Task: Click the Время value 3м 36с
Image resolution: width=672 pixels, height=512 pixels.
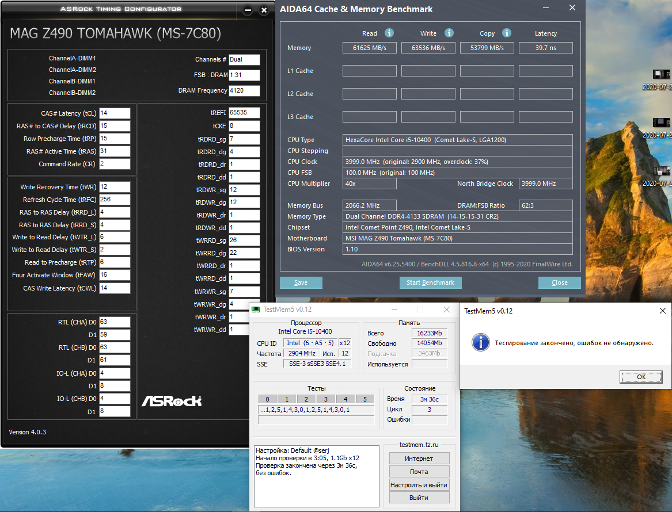Action: [430, 399]
